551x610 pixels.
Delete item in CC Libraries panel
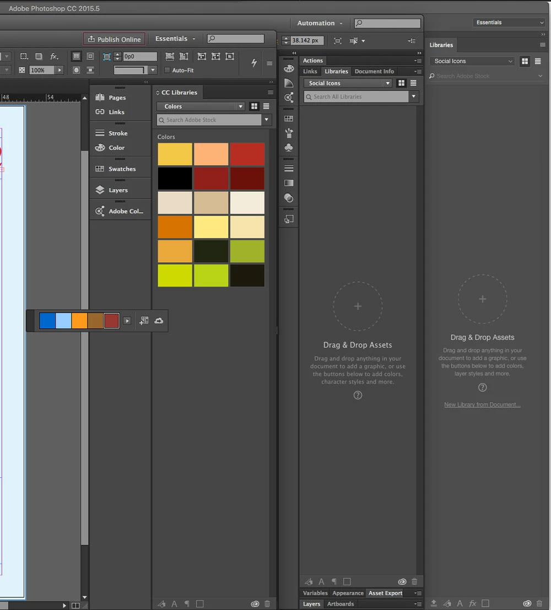coord(267,604)
